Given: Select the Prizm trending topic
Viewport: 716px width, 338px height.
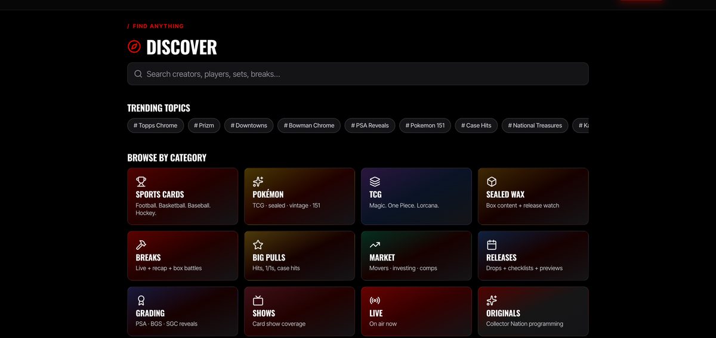Looking at the screenshot, I should (204, 125).
